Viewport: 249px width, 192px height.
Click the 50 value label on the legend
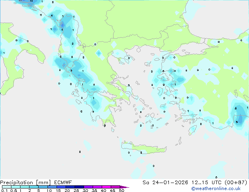122,191
